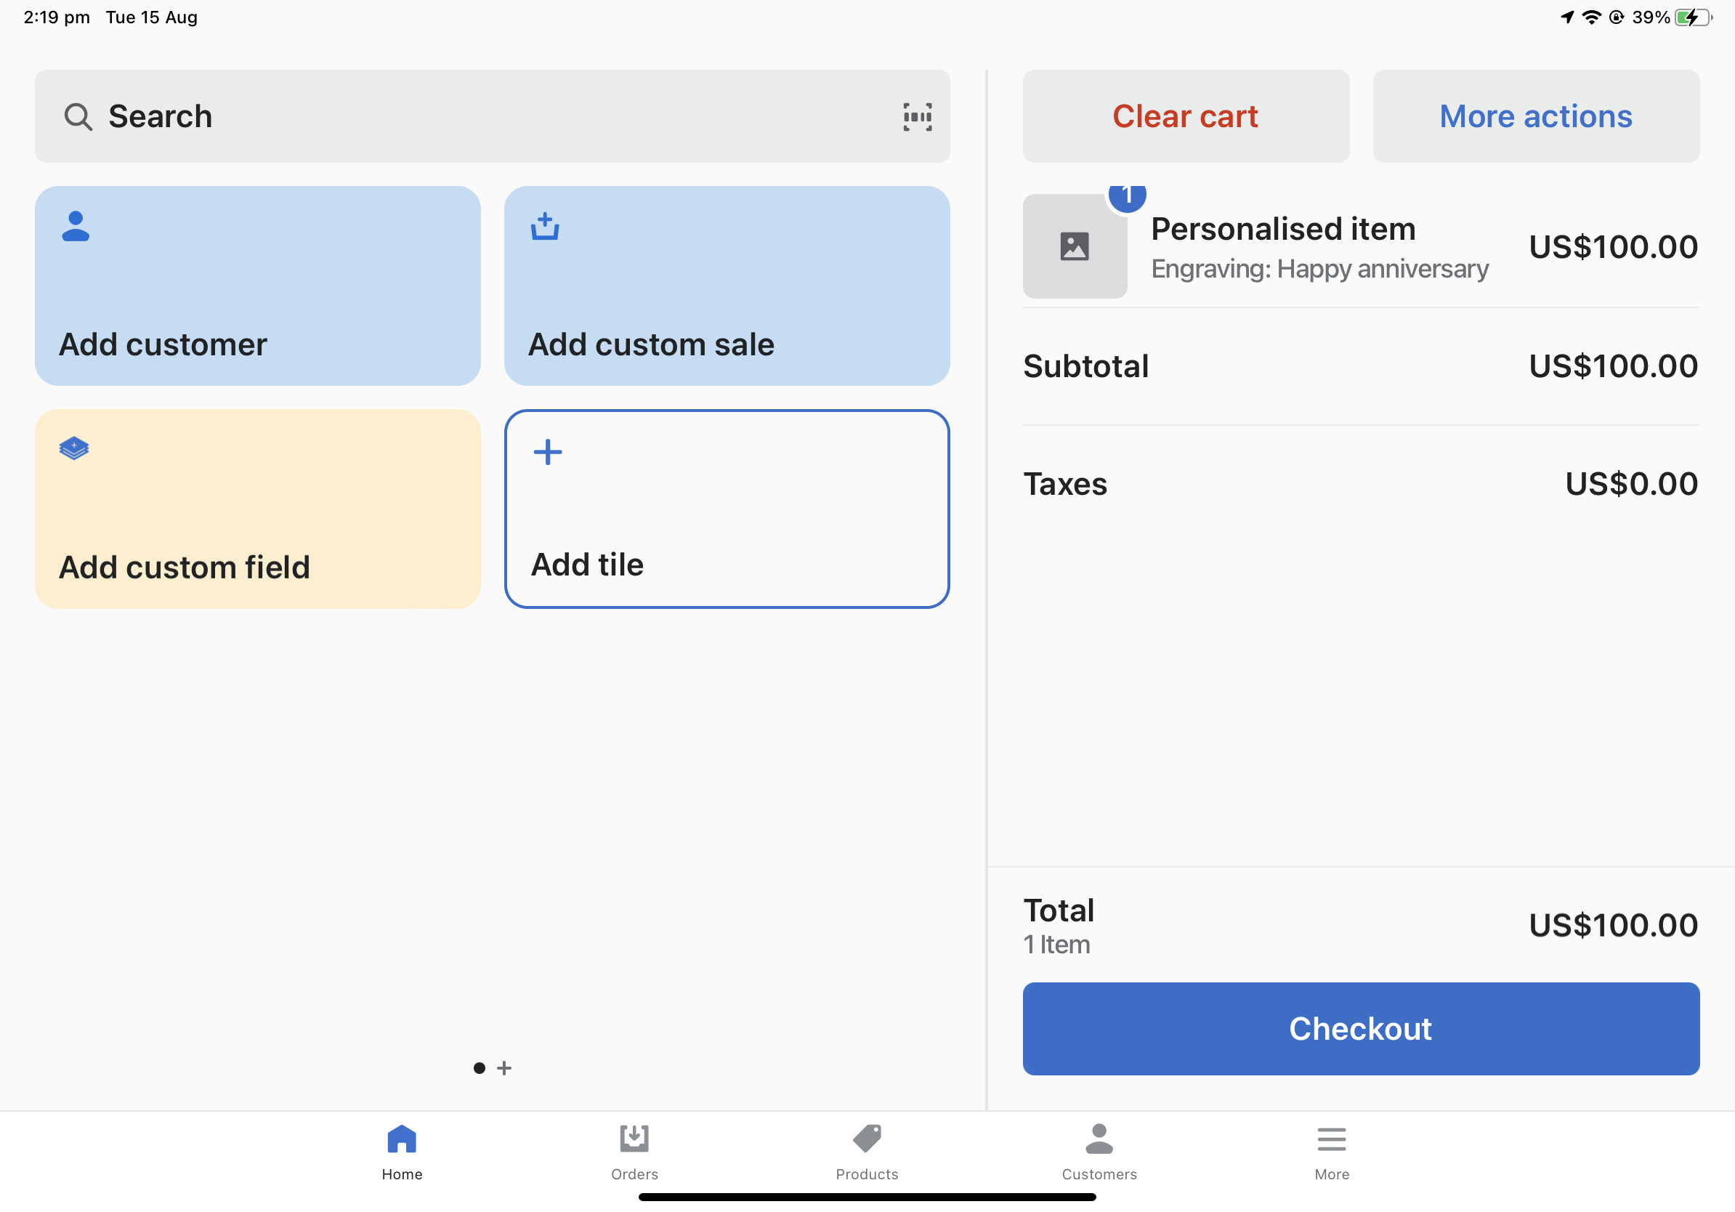The width and height of the screenshot is (1735, 1212).
Task: Open More actions menu
Action: pos(1534,115)
